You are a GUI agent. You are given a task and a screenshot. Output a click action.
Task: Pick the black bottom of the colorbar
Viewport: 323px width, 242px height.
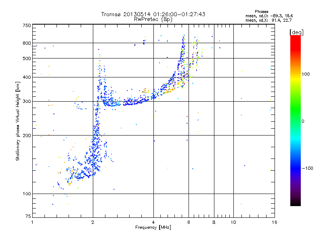[296, 203]
